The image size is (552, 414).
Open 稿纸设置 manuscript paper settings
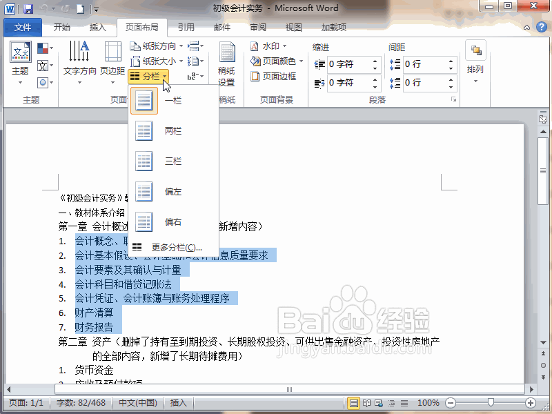226,64
